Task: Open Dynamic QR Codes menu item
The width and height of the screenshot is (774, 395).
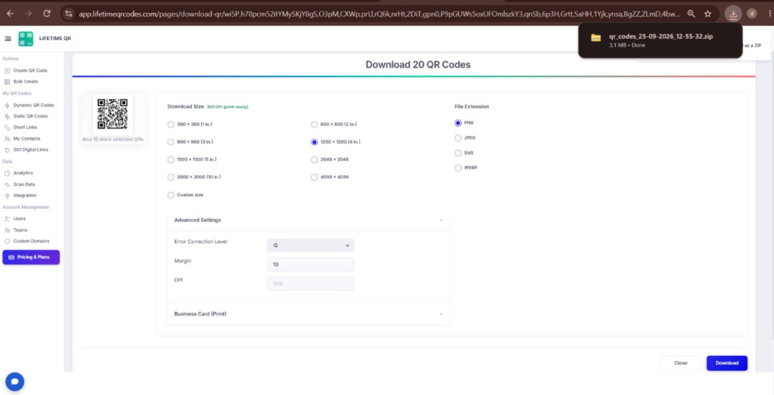Action: click(33, 106)
